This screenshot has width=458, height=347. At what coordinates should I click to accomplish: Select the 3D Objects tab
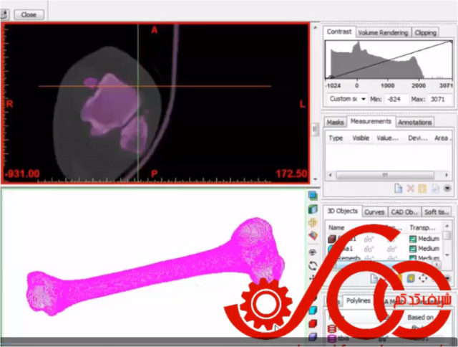(342, 211)
